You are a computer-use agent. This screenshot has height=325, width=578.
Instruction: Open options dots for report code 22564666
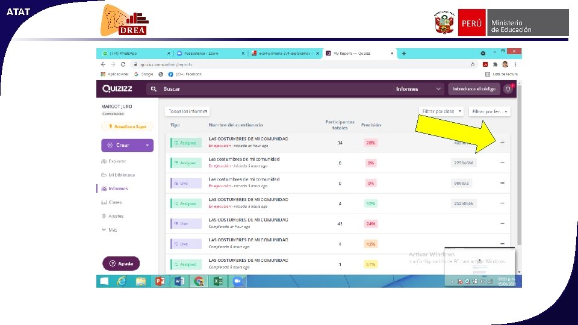coord(502,163)
